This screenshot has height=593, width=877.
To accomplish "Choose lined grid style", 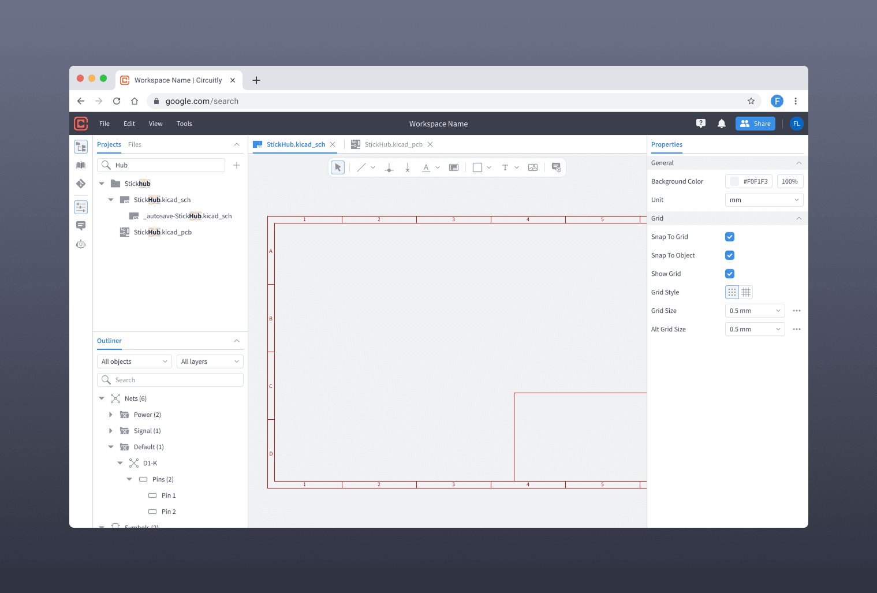I will tap(746, 292).
